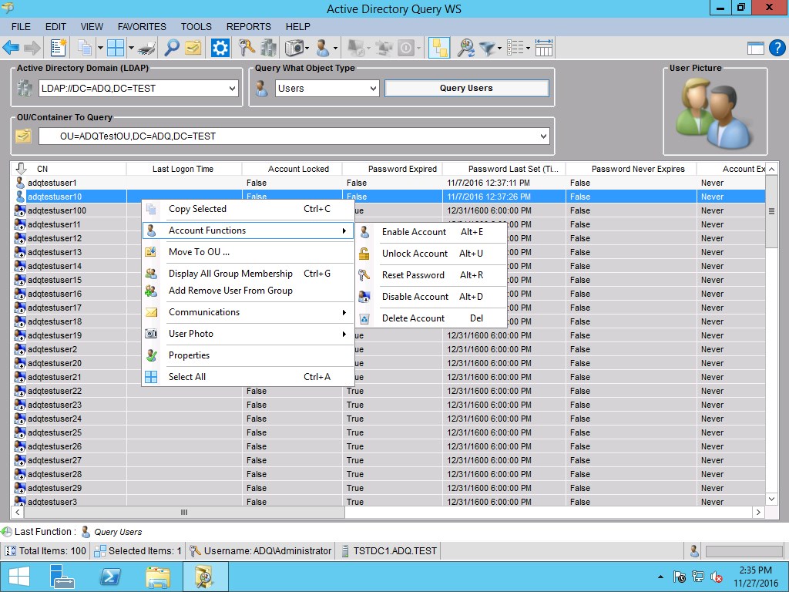This screenshot has width=789, height=592.
Task: Click the vertical scrollbar down arrow
Action: coord(772,499)
